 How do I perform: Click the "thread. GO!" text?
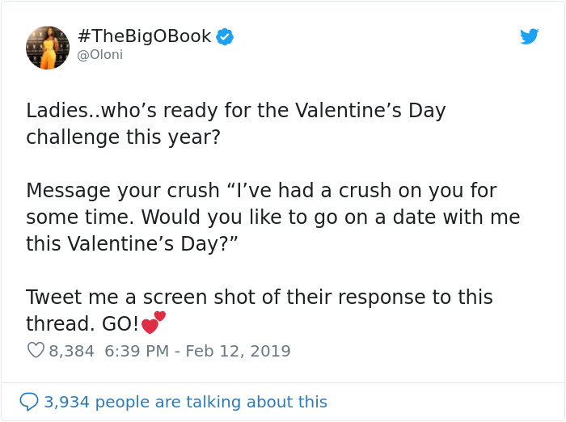point(82,324)
